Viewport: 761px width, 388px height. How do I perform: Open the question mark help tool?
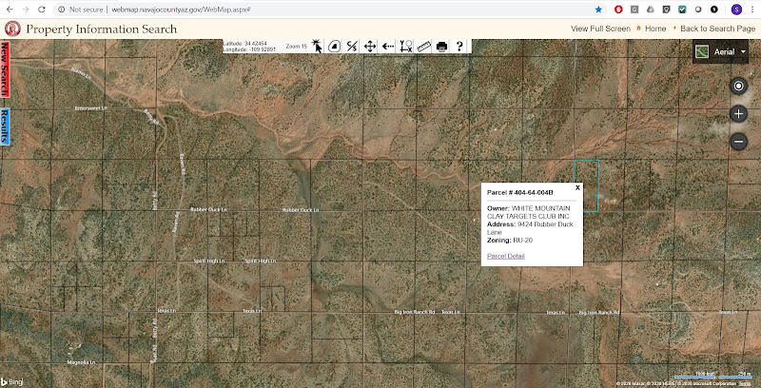pos(459,46)
